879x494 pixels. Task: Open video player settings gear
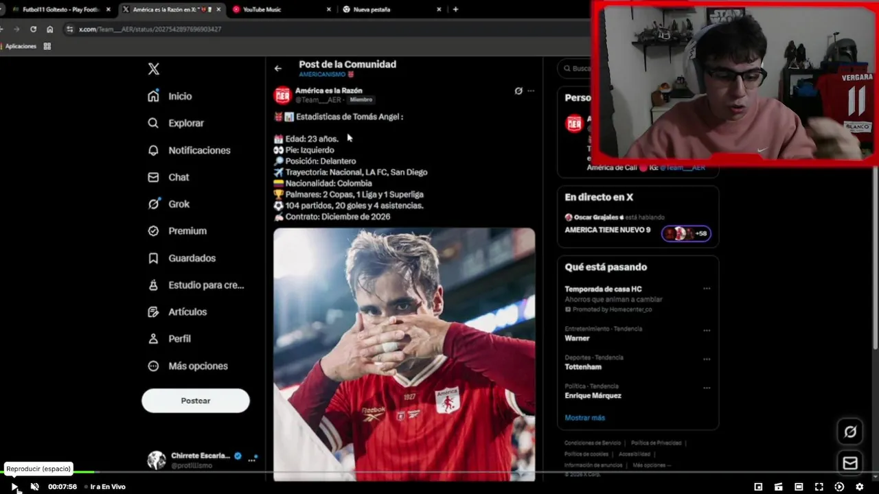(859, 486)
